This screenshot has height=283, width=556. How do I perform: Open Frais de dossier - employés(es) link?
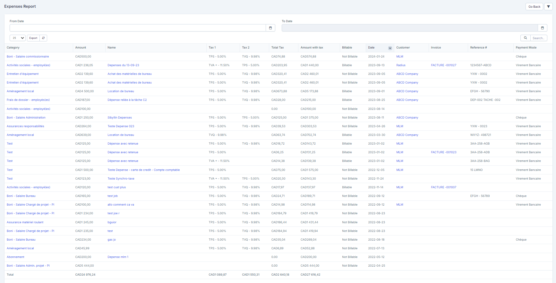tap(28, 100)
